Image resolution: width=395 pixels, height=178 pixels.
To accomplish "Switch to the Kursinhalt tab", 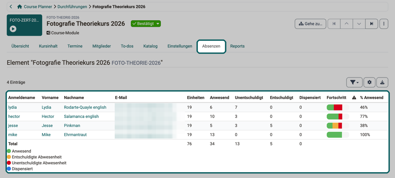I will [48, 46].
